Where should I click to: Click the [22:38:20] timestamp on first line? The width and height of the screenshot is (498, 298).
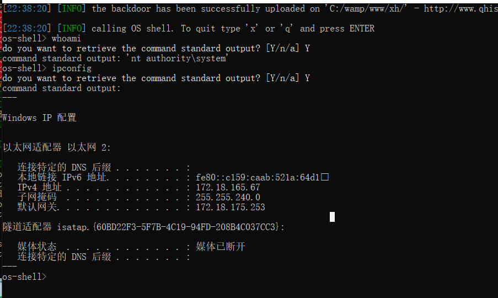pyautogui.click(x=27, y=9)
